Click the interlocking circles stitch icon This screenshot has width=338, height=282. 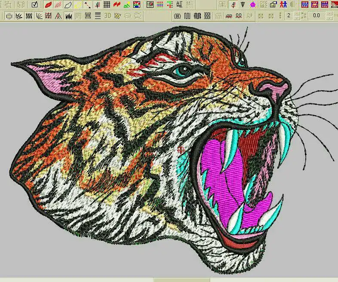point(177,16)
